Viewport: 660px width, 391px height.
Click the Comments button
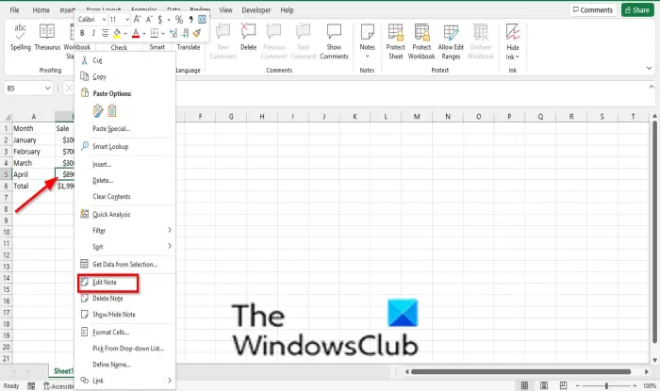593,10
